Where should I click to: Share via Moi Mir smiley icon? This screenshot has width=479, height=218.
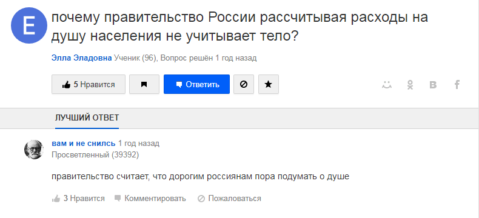pos(387,84)
